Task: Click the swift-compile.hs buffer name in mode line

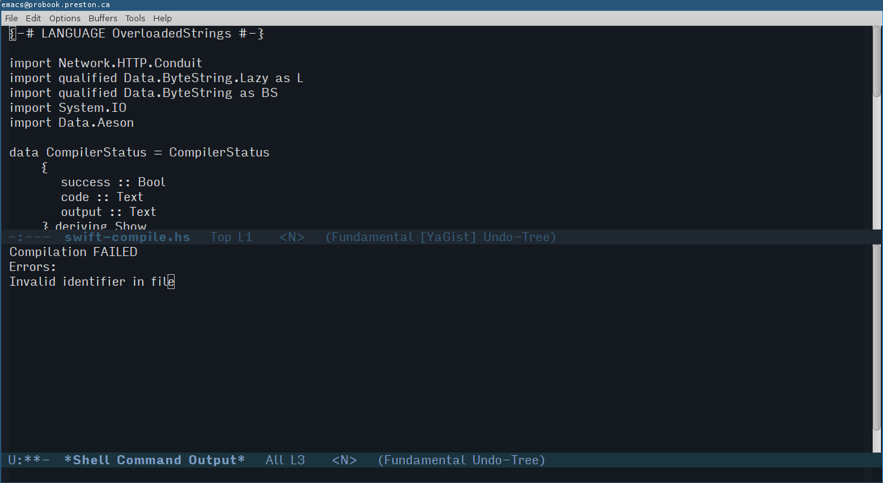Action: (127, 237)
